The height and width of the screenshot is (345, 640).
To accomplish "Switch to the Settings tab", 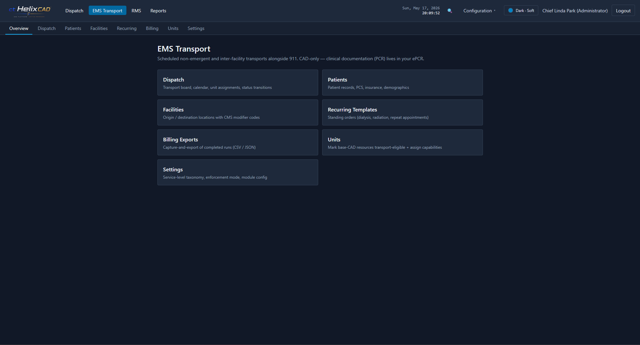I will 196,29.
